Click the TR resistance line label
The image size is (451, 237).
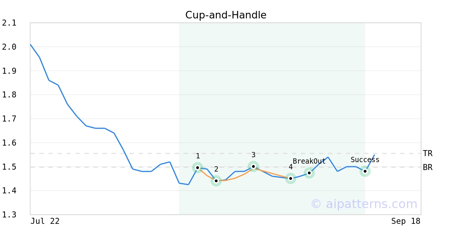(x=428, y=153)
